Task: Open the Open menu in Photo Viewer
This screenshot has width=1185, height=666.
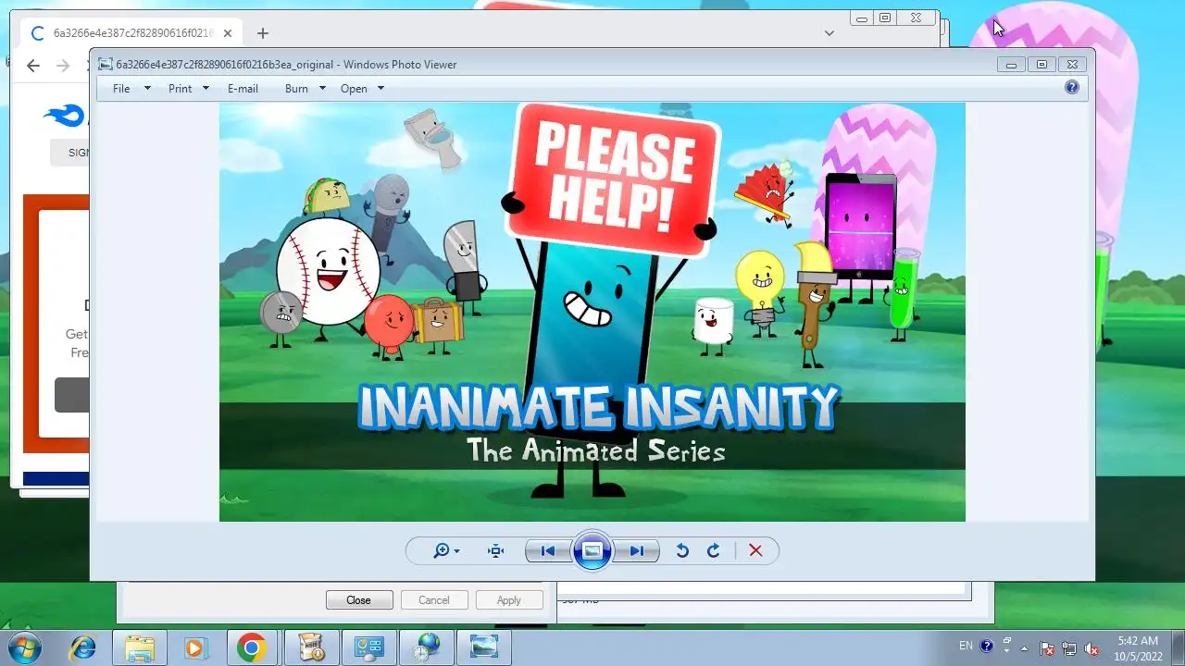Action: tap(354, 89)
